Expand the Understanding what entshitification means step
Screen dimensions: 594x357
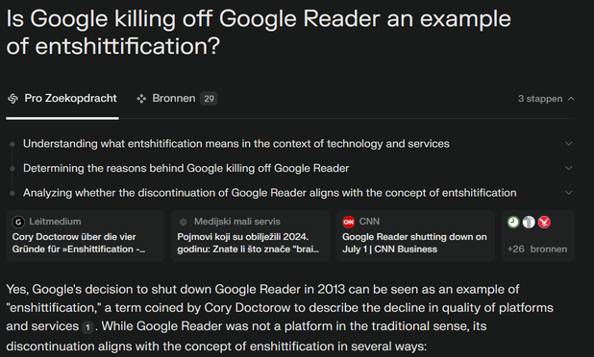coord(569,144)
